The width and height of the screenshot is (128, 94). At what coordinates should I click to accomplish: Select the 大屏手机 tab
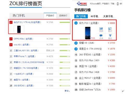(x=108, y=16)
